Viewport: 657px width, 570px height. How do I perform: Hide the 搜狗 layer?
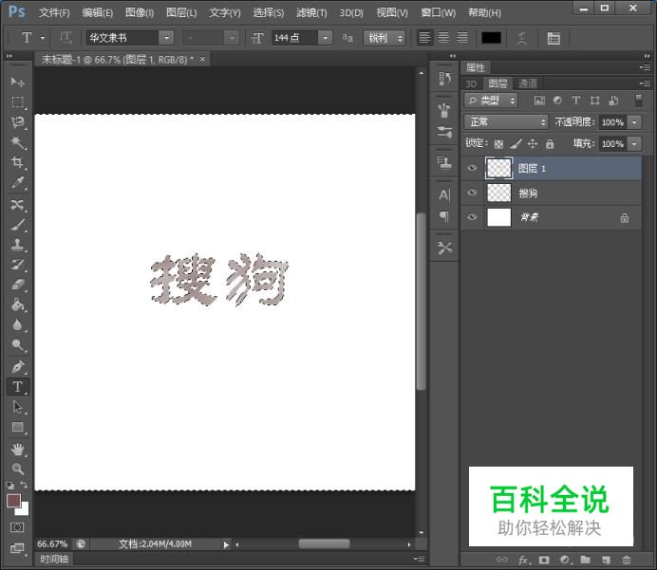tap(472, 193)
